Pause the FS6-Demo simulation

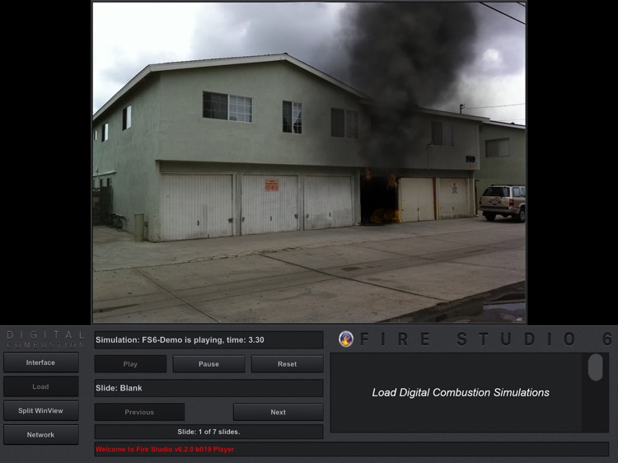[x=209, y=364]
